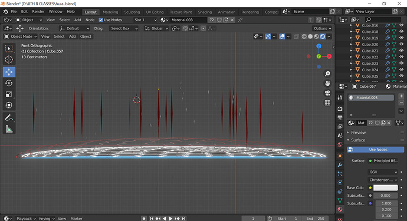Select the Move tool
Screen dimensions: 407x221
[x=9, y=72]
